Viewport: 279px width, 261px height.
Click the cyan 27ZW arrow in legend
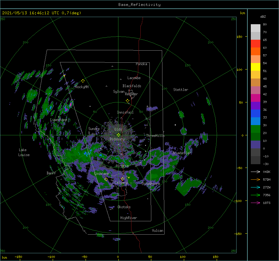tap(255, 187)
